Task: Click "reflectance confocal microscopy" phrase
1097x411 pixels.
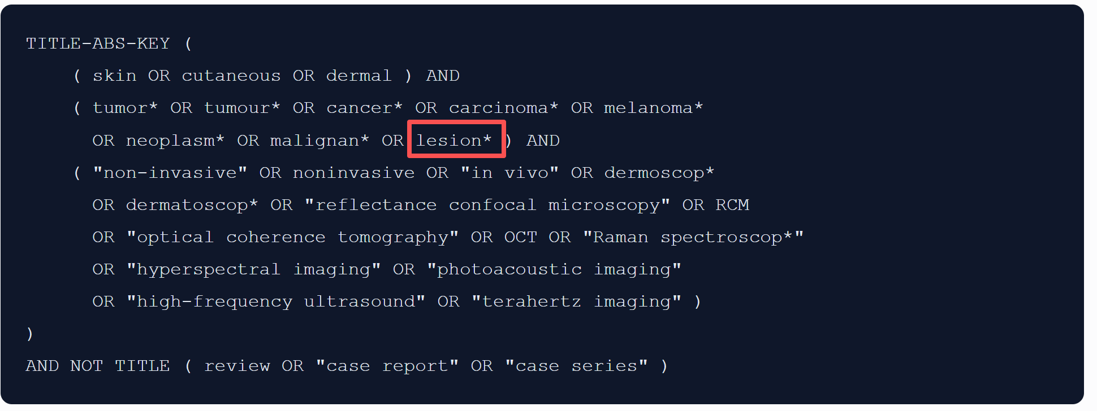Action: click(487, 205)
